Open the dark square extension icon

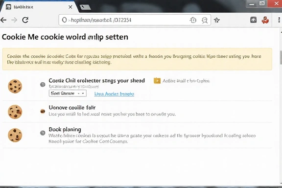(254, 20)
